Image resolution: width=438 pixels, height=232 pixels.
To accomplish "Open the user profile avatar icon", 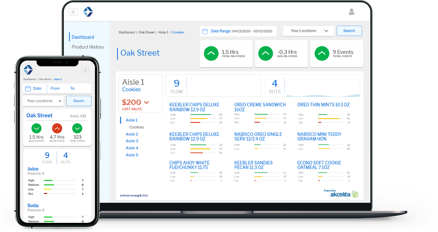I will (351, 12).
